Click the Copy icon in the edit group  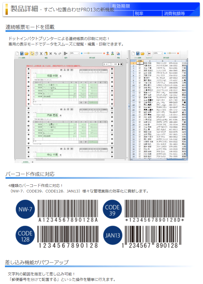37,53
